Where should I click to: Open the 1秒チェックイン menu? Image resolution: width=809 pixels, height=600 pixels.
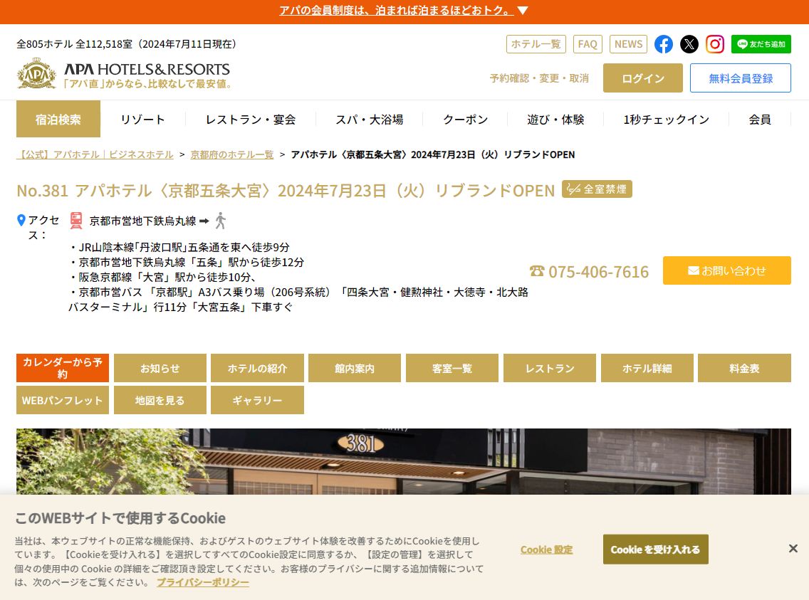pos(666,120)
